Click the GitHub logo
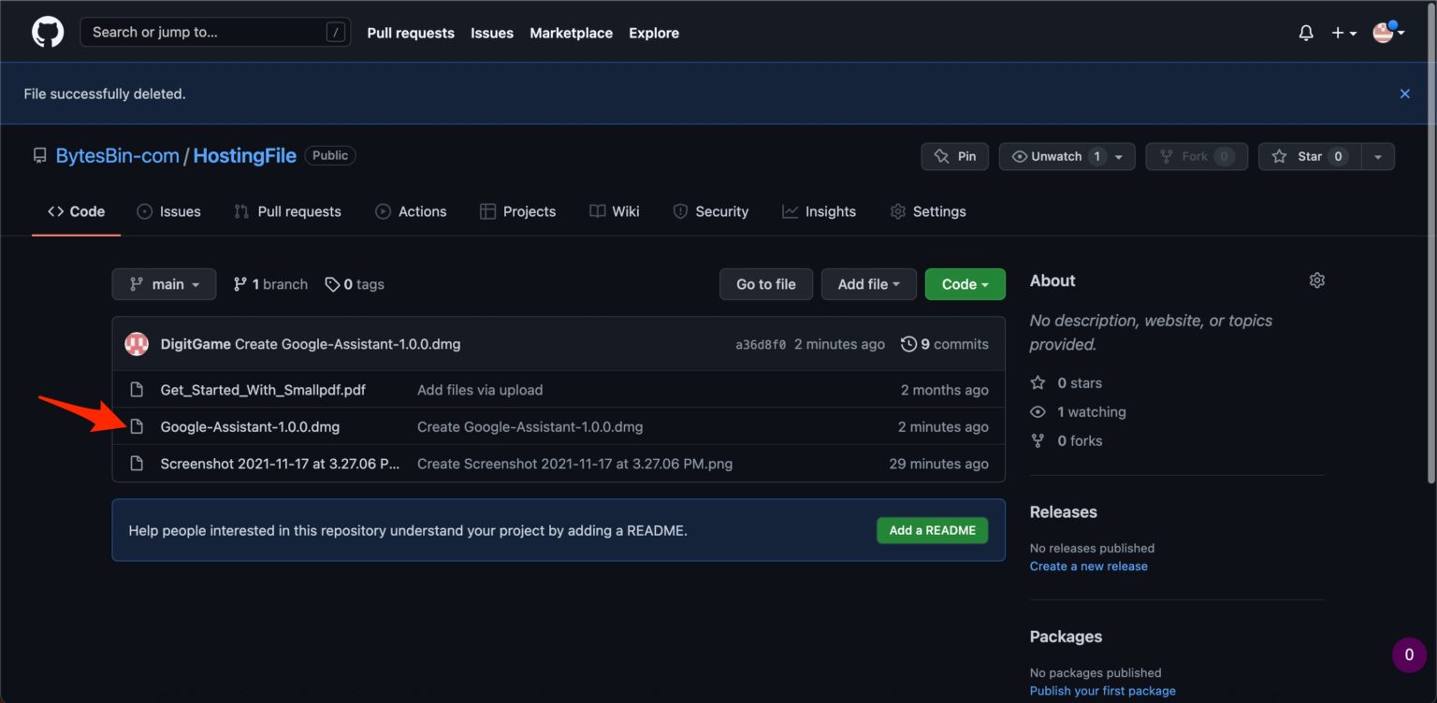The height and width of the screenshot is (703, 1437). coord(47,31)
